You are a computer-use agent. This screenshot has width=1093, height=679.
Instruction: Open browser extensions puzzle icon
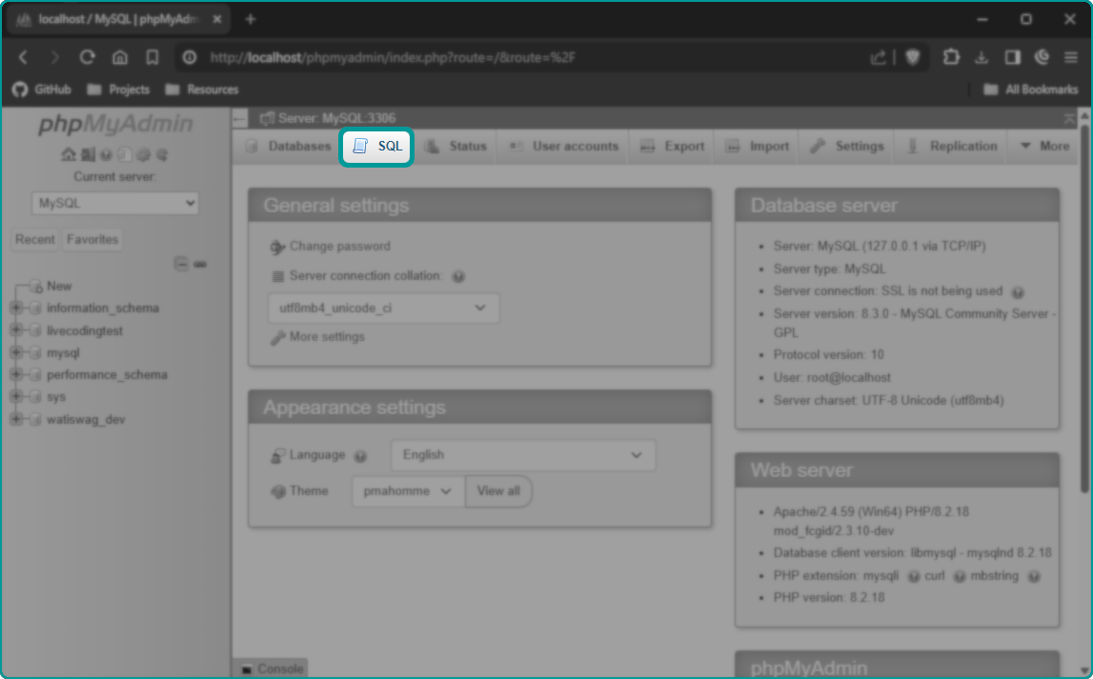point(951,57)
